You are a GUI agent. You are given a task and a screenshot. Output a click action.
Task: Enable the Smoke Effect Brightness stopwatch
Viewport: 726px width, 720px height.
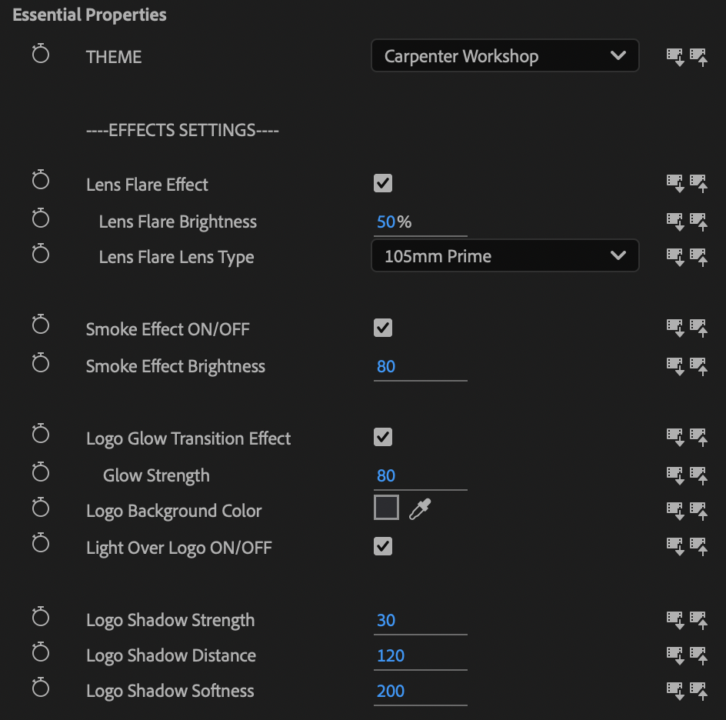click(x=41, y=364)
